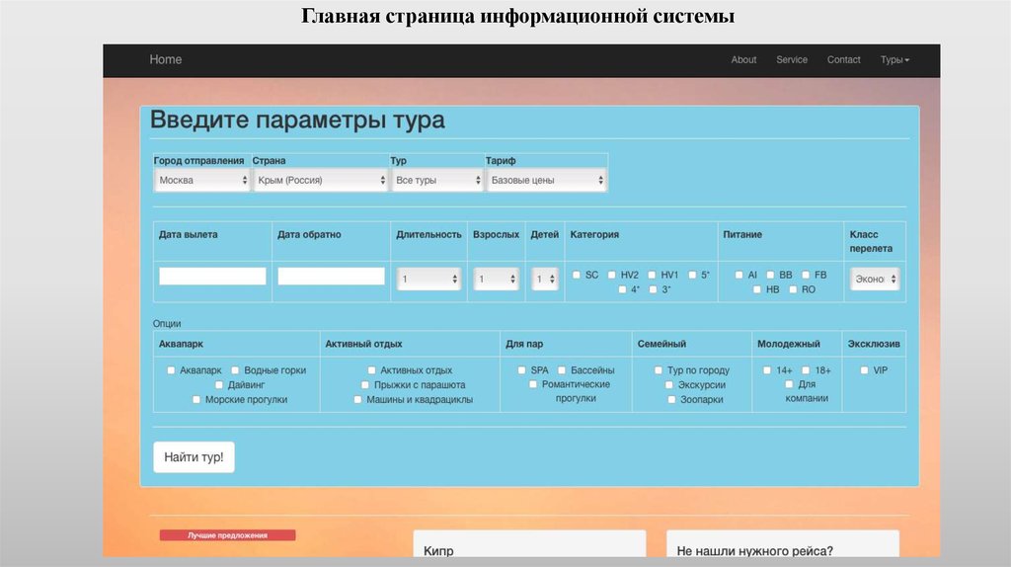Check the 5* category checkbox
The width and height of the screenshot is (1011, 567).
(693, 275)
